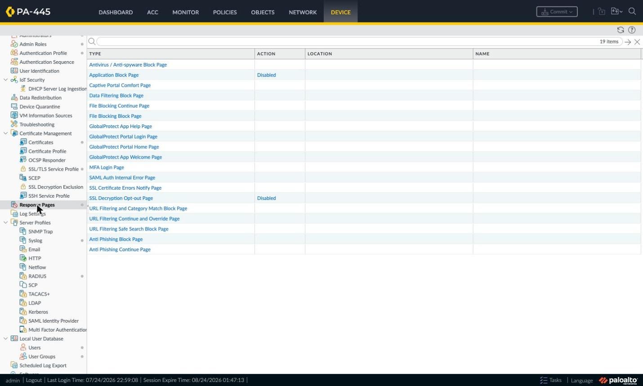Click the Device Quarantine icon
The height and width of the screenshot is (386, 643).
click(x=14, y=106)
